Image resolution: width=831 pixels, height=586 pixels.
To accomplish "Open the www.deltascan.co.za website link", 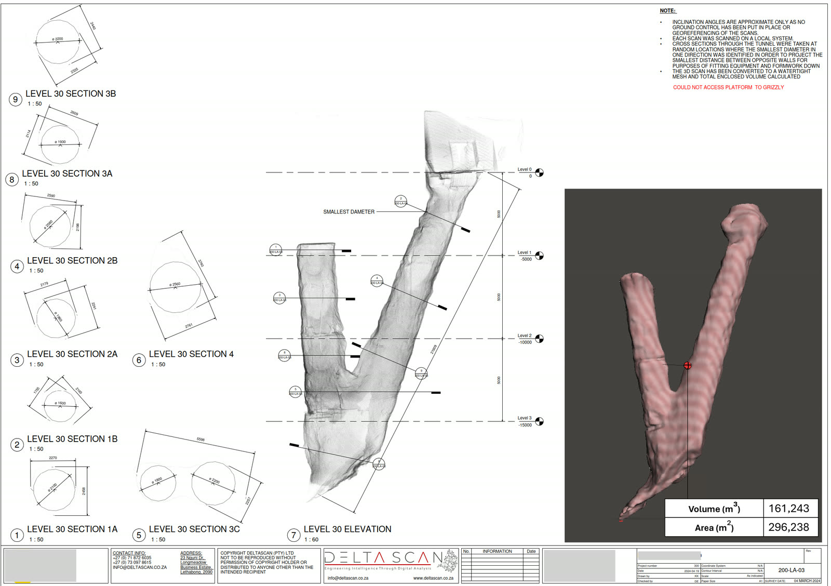I will [x=433, y=578].
